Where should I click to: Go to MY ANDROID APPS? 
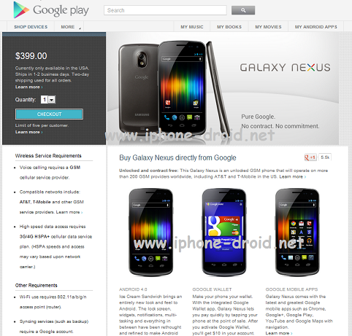pyautogui.click(x=316, y=27)
